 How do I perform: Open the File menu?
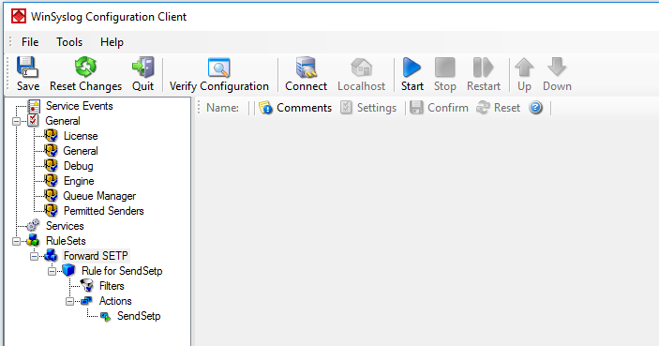pos(30,42)
